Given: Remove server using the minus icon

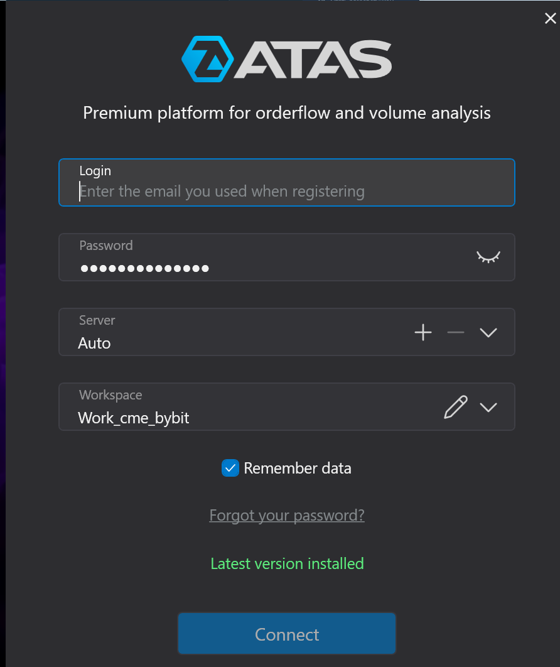Looking at the screenshot, I should tap(456, 332).
